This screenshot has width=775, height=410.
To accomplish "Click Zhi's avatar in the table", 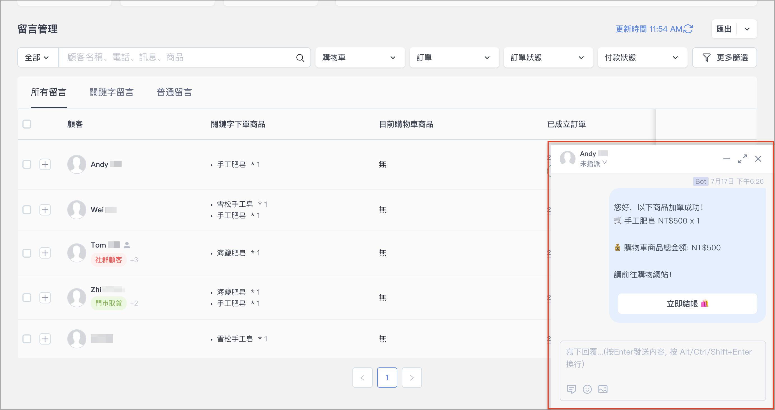I will pyautogui.click(x=77, y=297).
